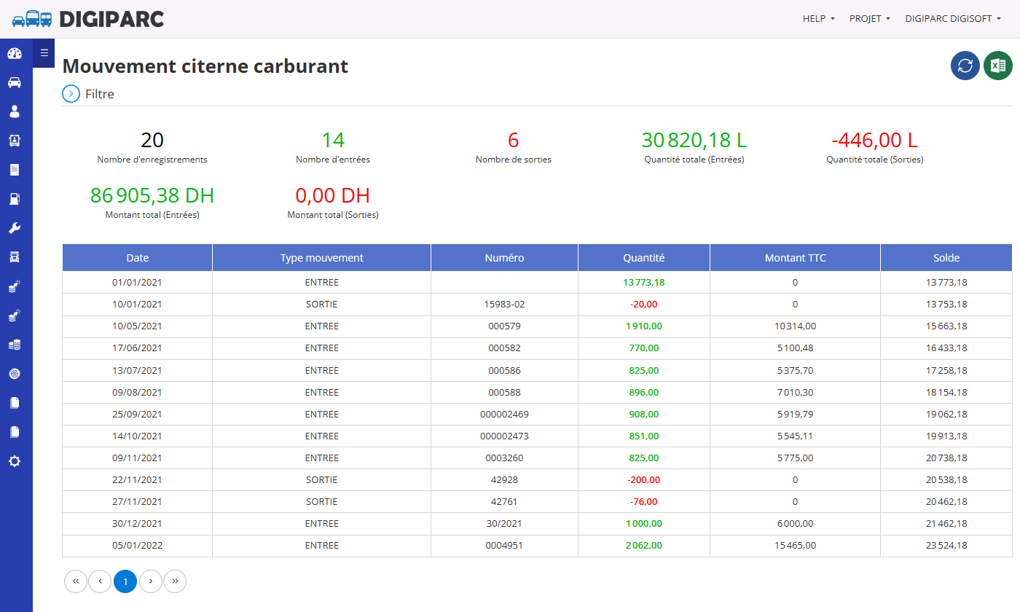Export the table with the Excel icon
Viewport: 1020px width, 612px height.
click(998, 66)
